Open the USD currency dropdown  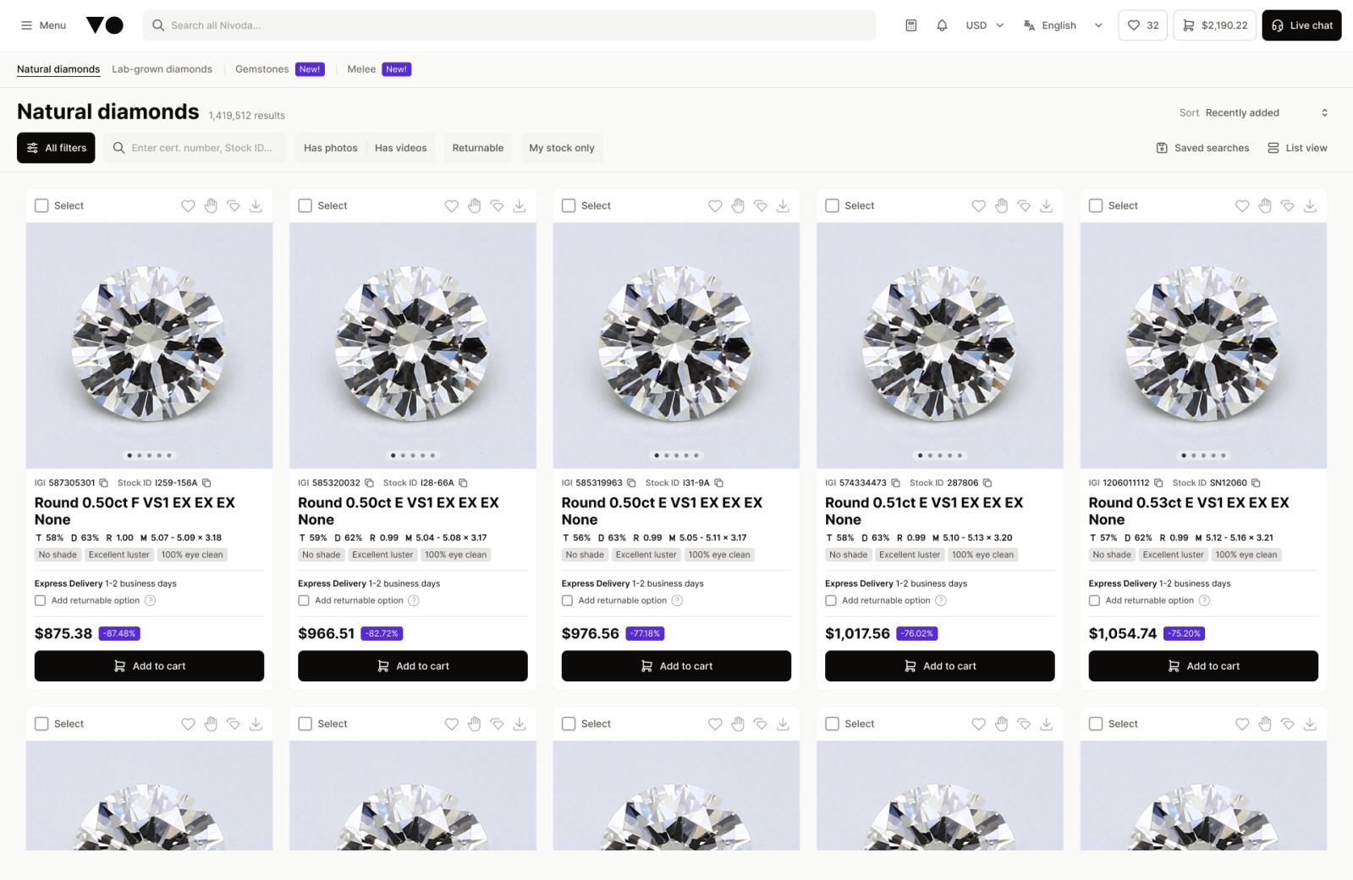coord(985,25)
